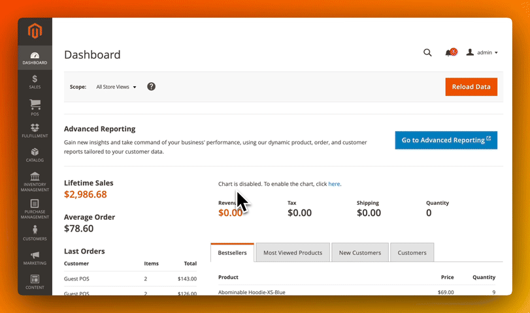
Task: Open Purchase Management in sidebar
Action: pos(35,209)
